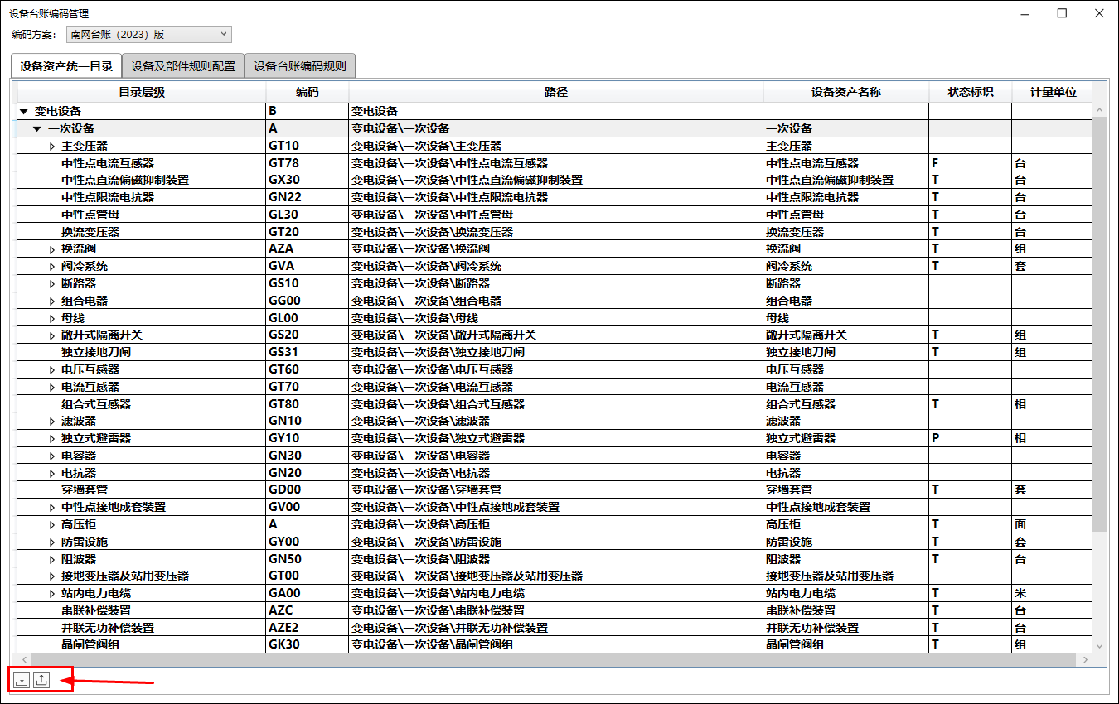Viewport: 1119px width, 704px height.
Task: Click the 设备资产名称 column header
Action: [x=846, y=92]
